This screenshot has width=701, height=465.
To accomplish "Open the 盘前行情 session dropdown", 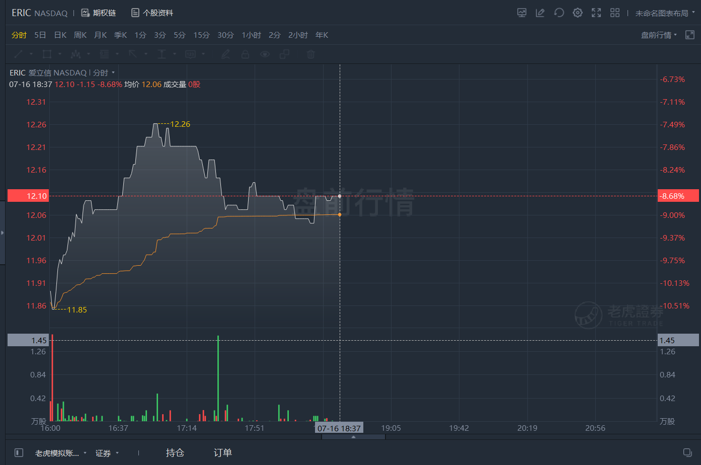I will pos(659,35).
